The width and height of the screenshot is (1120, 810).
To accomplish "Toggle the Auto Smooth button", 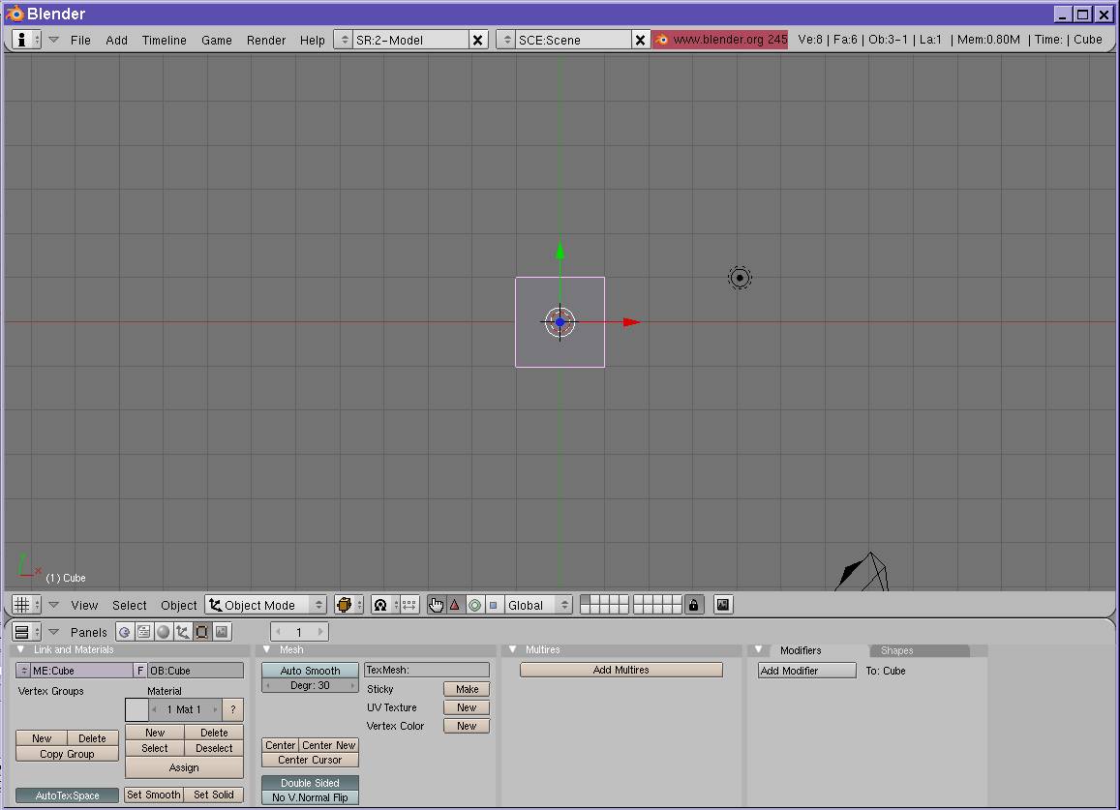I will click(x=310, y=671).
